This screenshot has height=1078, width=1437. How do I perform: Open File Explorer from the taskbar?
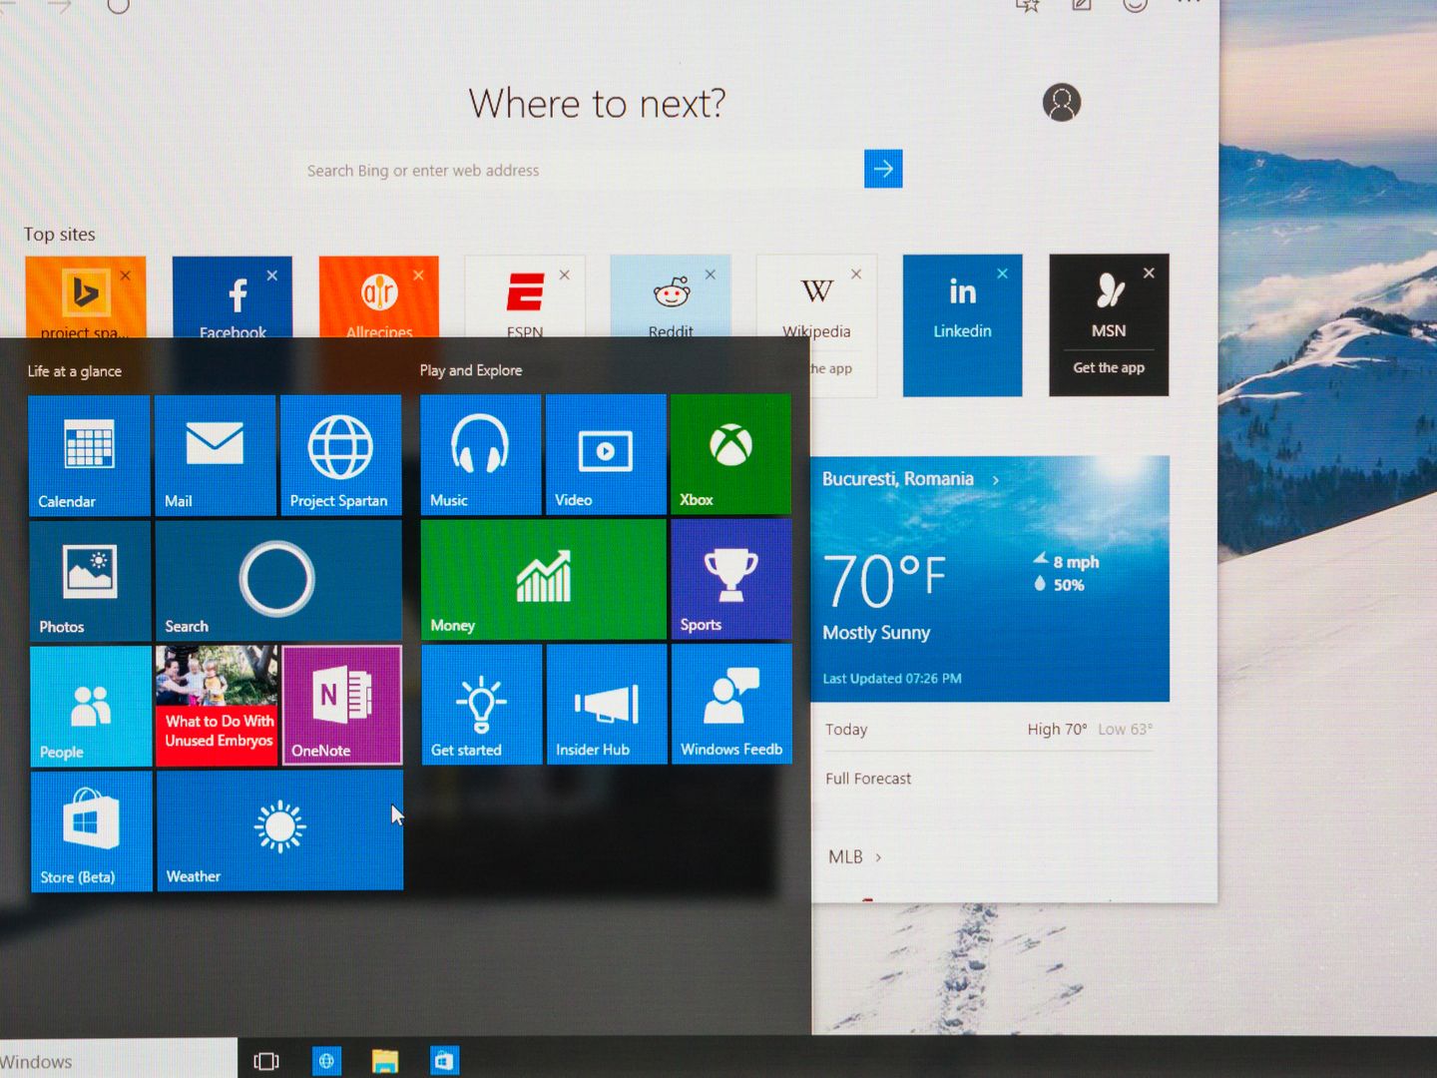pos(385,1061)
